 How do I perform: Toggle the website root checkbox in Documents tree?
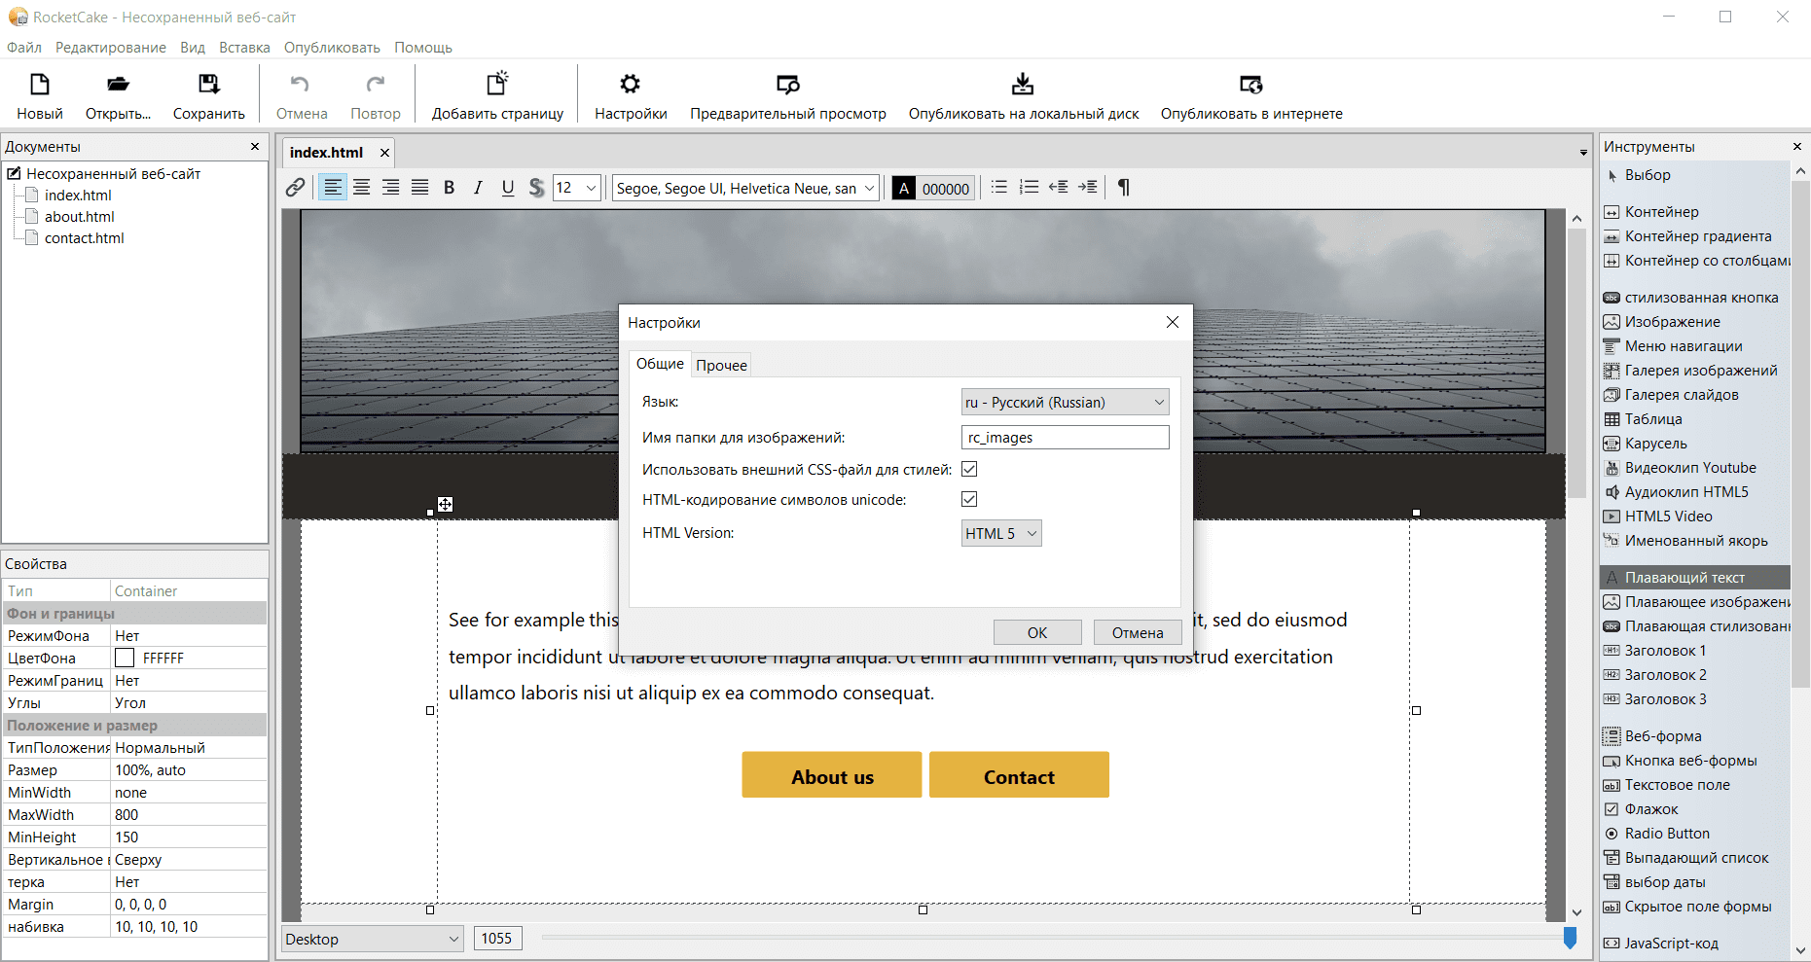click(x=14, y=173)
